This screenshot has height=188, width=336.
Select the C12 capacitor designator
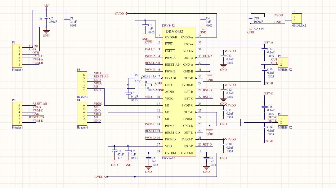(229, 90)
